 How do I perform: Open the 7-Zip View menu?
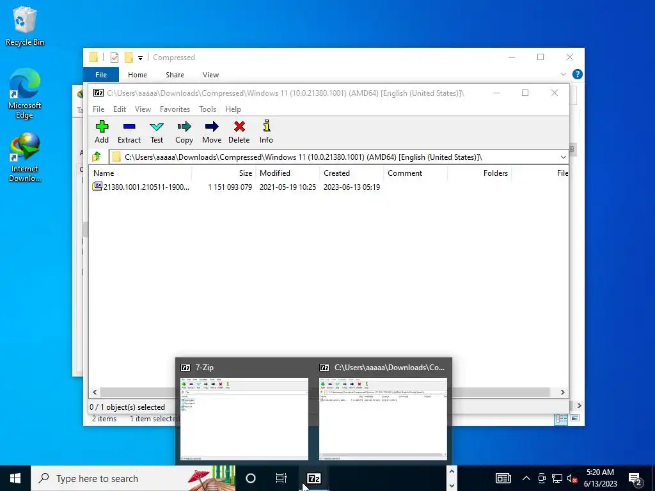tap(143, 109)
